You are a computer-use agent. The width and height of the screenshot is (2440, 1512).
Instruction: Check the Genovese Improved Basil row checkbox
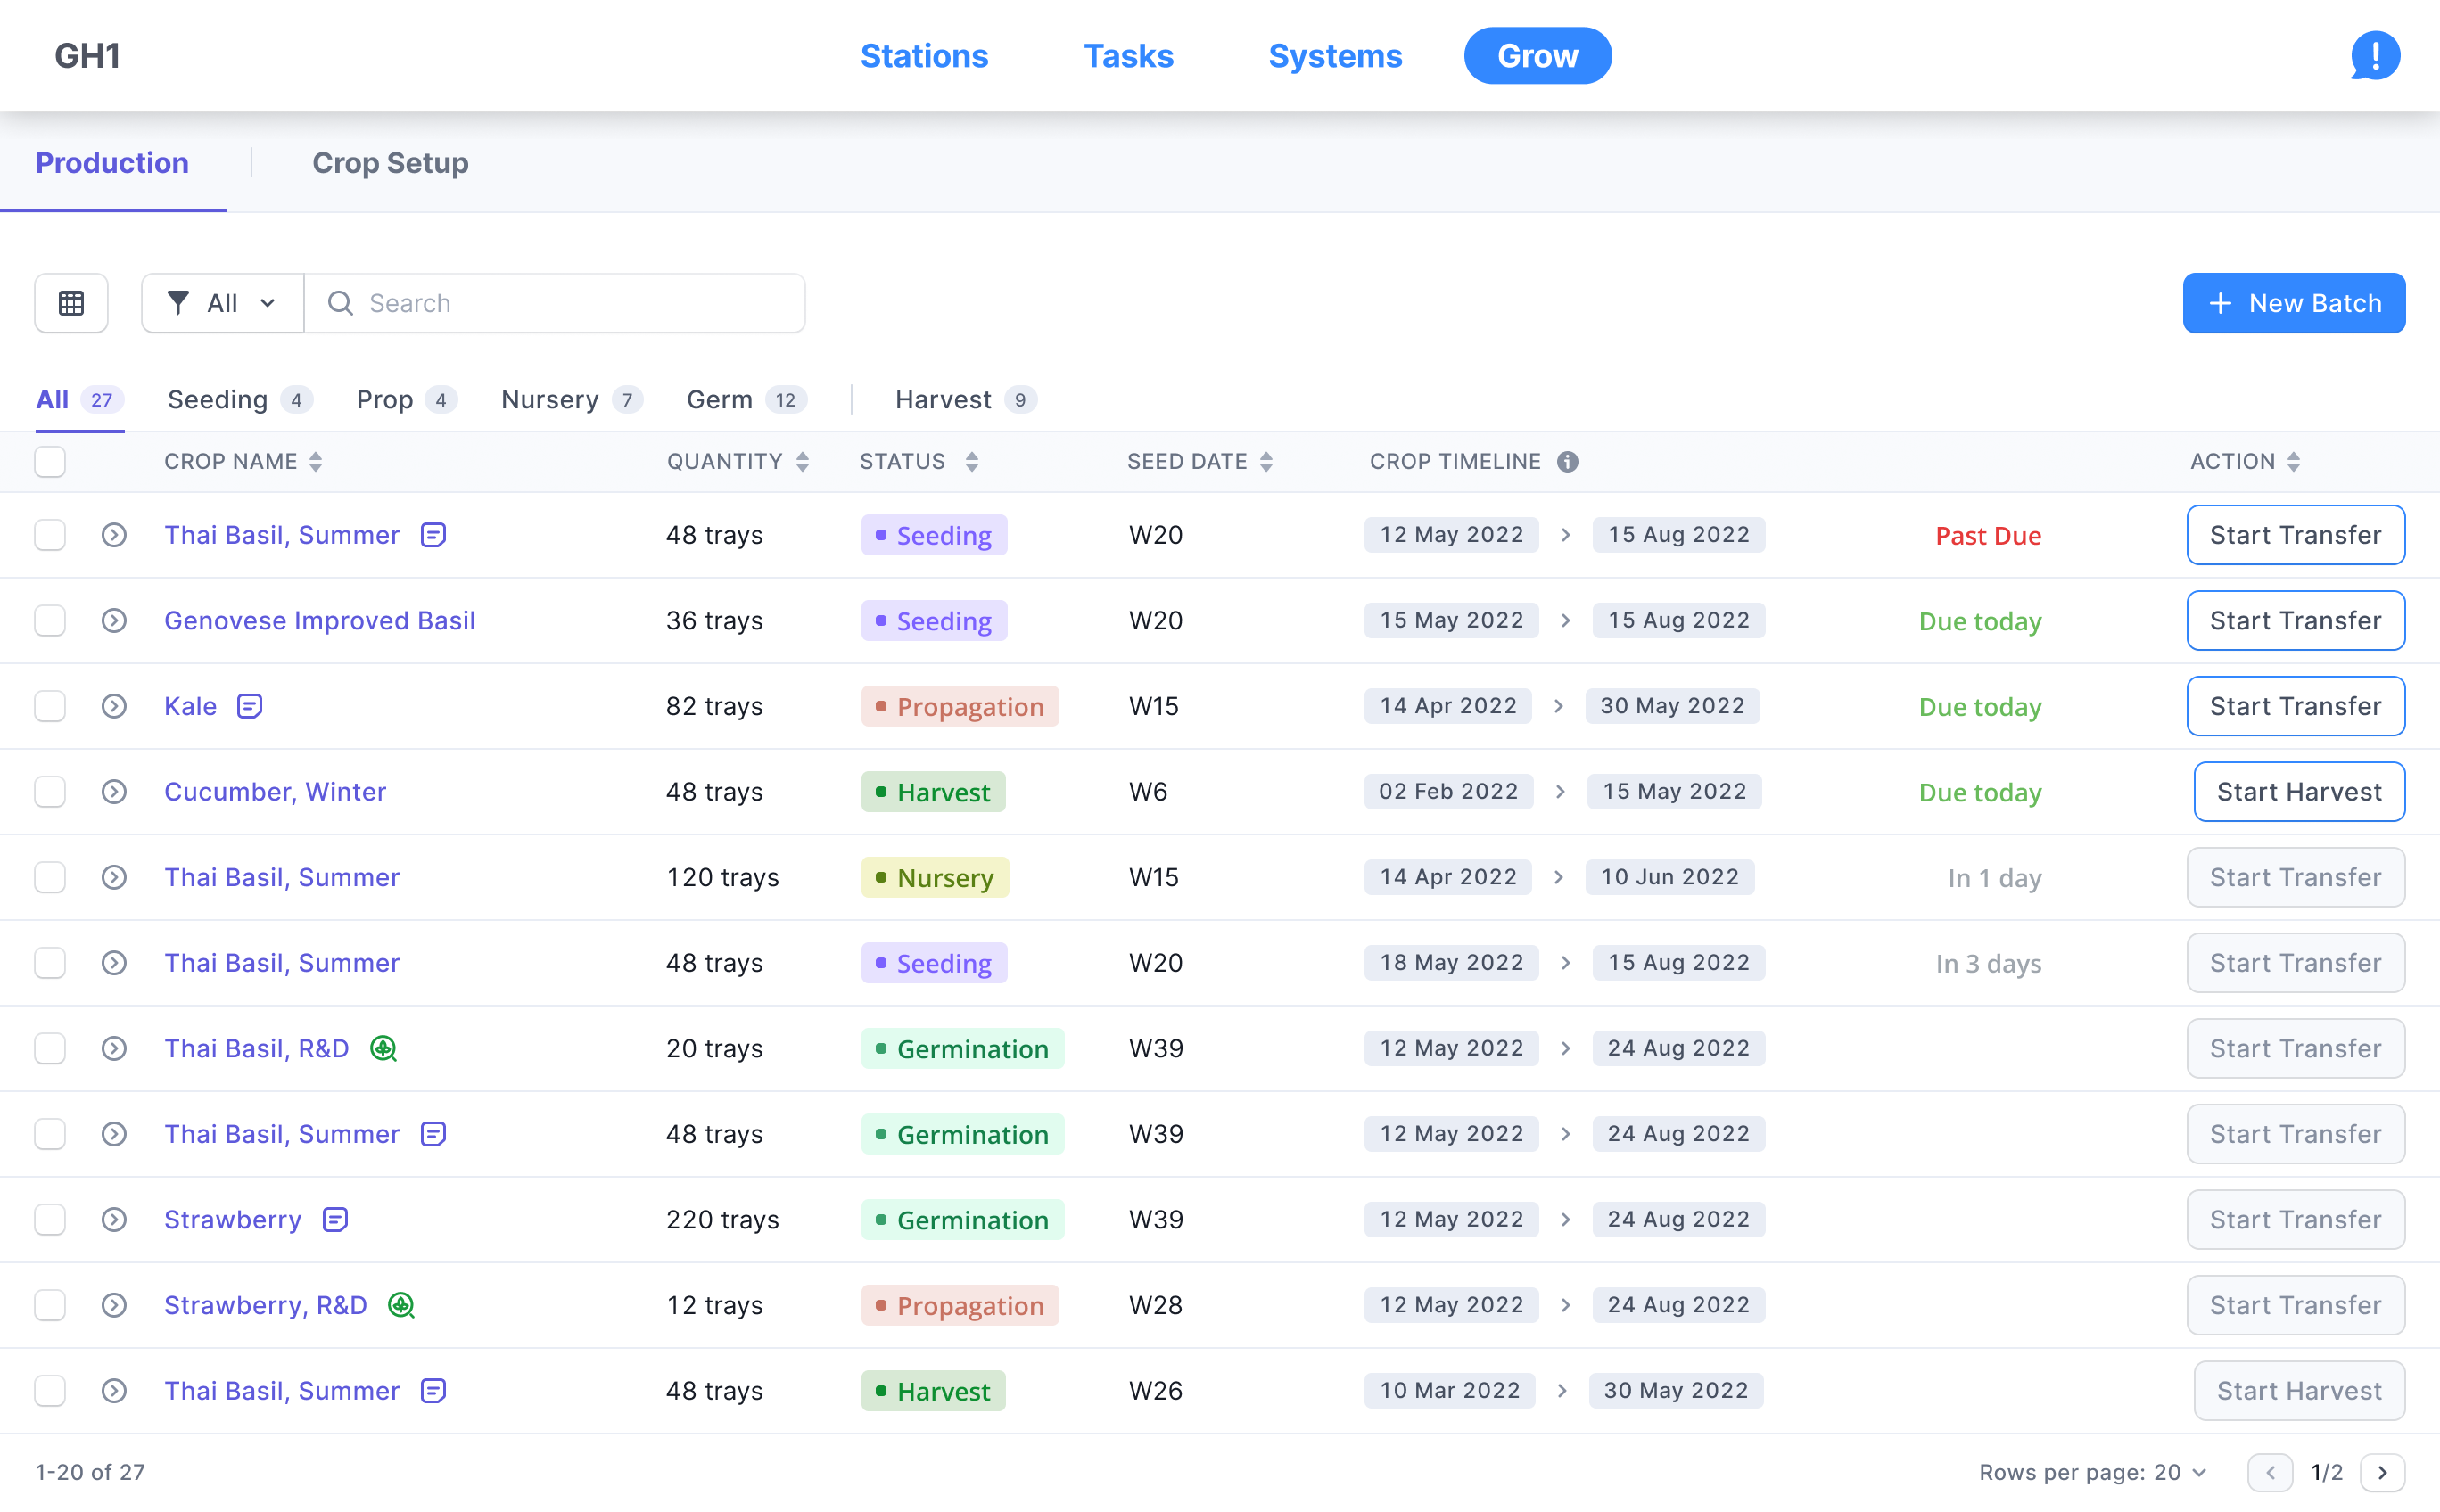click(50, 621)
